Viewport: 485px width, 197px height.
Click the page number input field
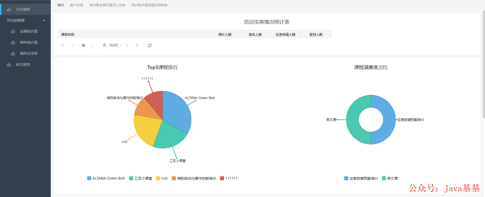coord(95,45)
